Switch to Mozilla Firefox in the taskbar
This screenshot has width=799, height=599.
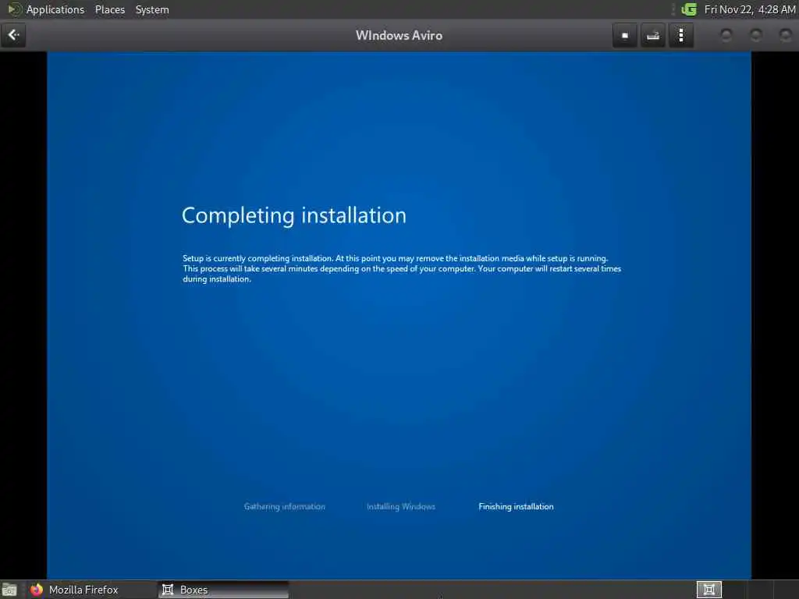tap(92, 590)
